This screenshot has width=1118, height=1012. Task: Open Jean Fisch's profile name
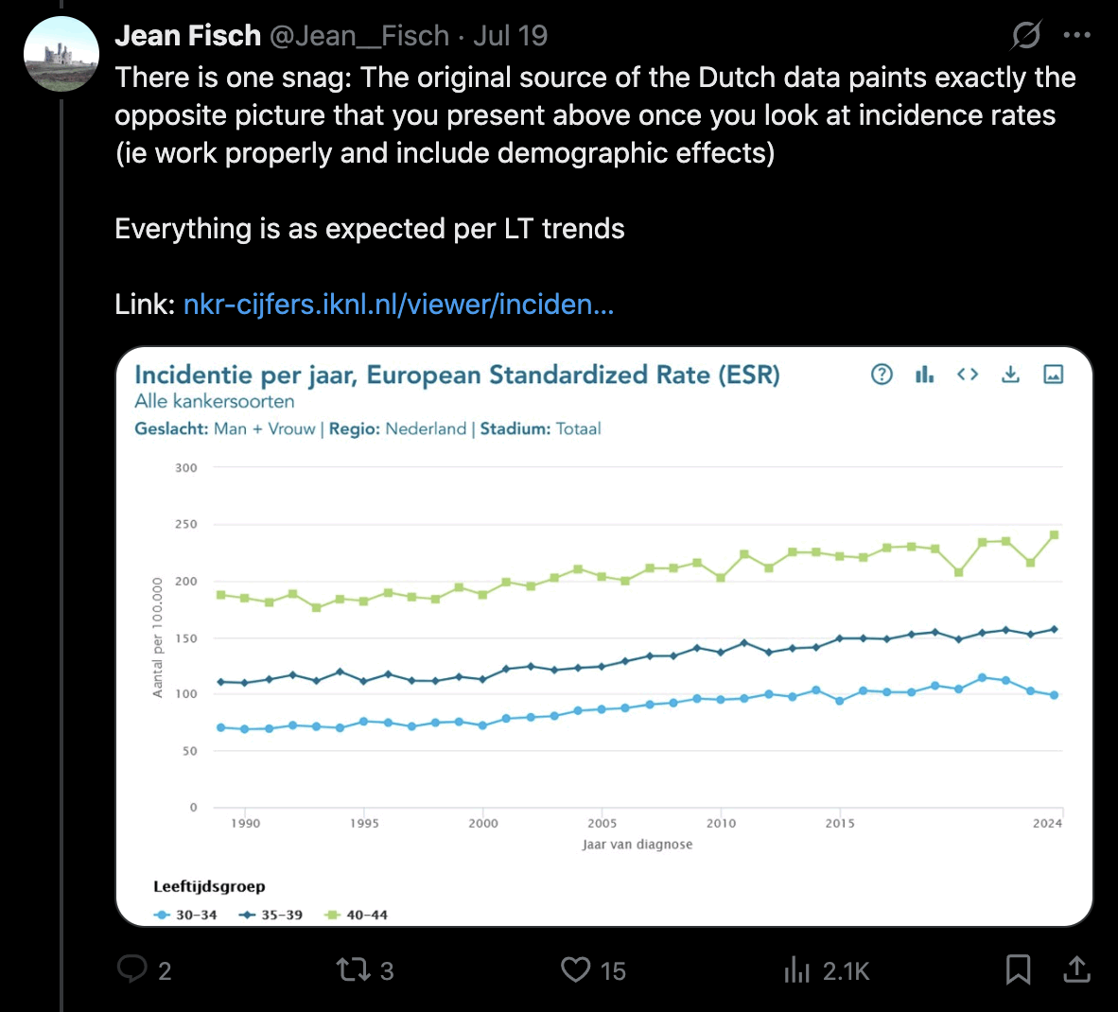187,36
